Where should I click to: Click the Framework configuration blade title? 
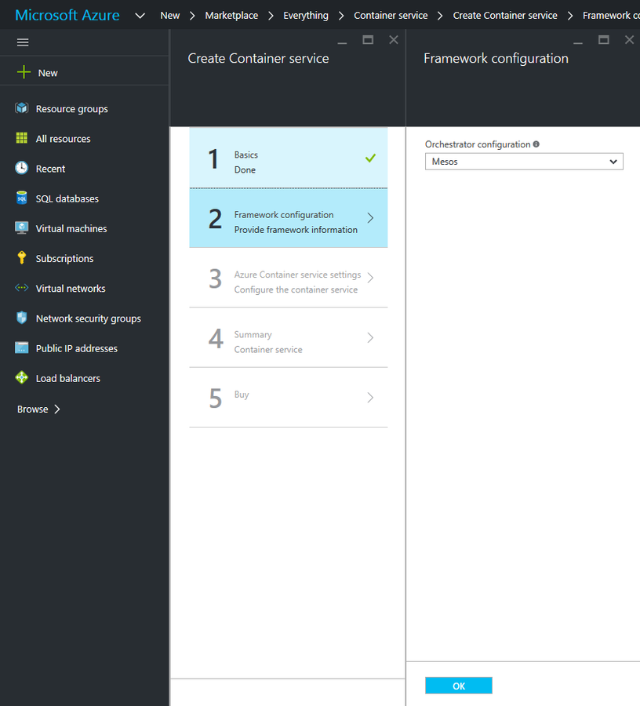496,58
